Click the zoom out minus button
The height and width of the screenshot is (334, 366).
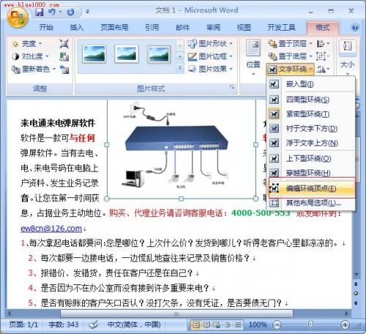[x=277, y=324]
